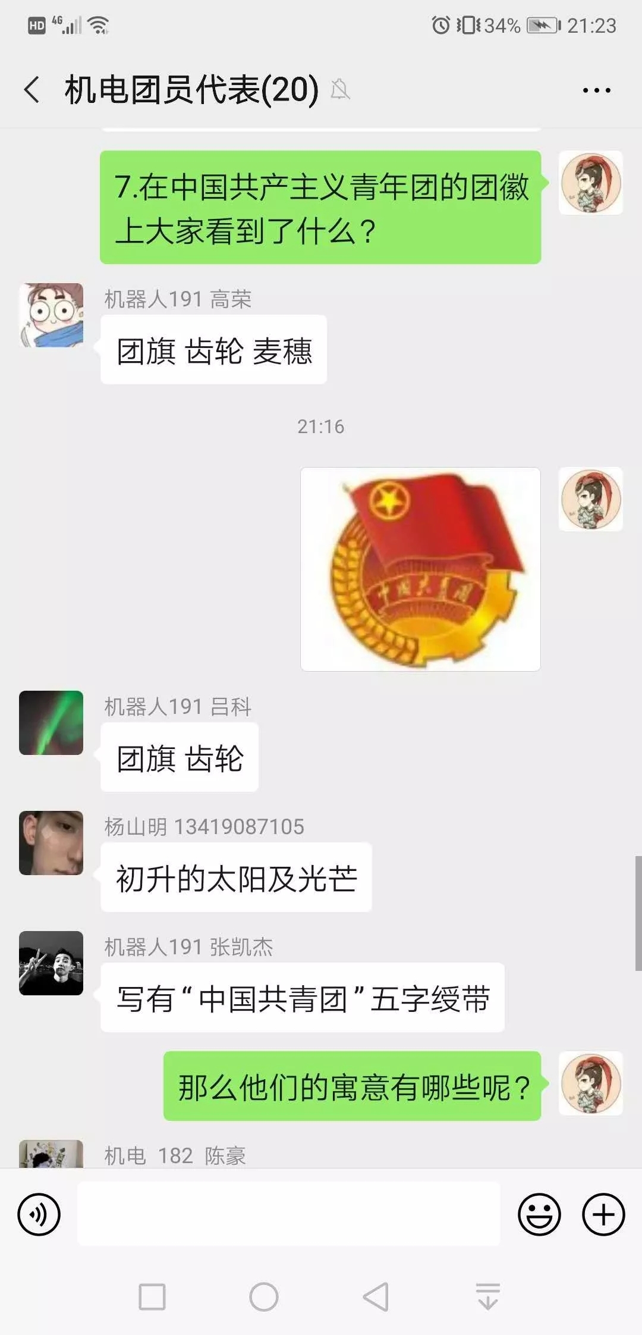Tap the muted bell icon beside group name
The height and width of the screenshot is (1335, 642).
pos(340,89)
